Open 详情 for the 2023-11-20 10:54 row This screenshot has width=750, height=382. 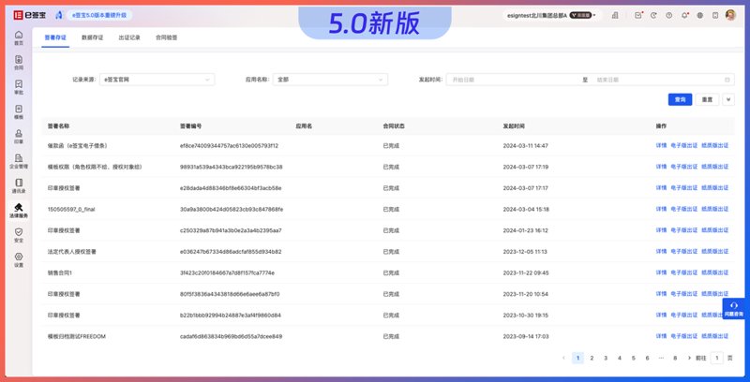[x=661, y=294]
